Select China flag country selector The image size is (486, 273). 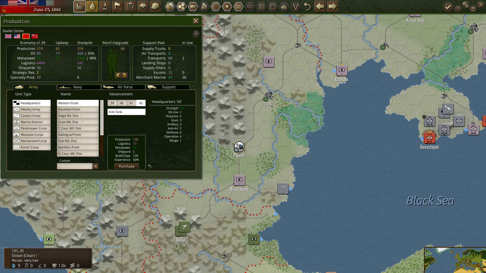26,36
